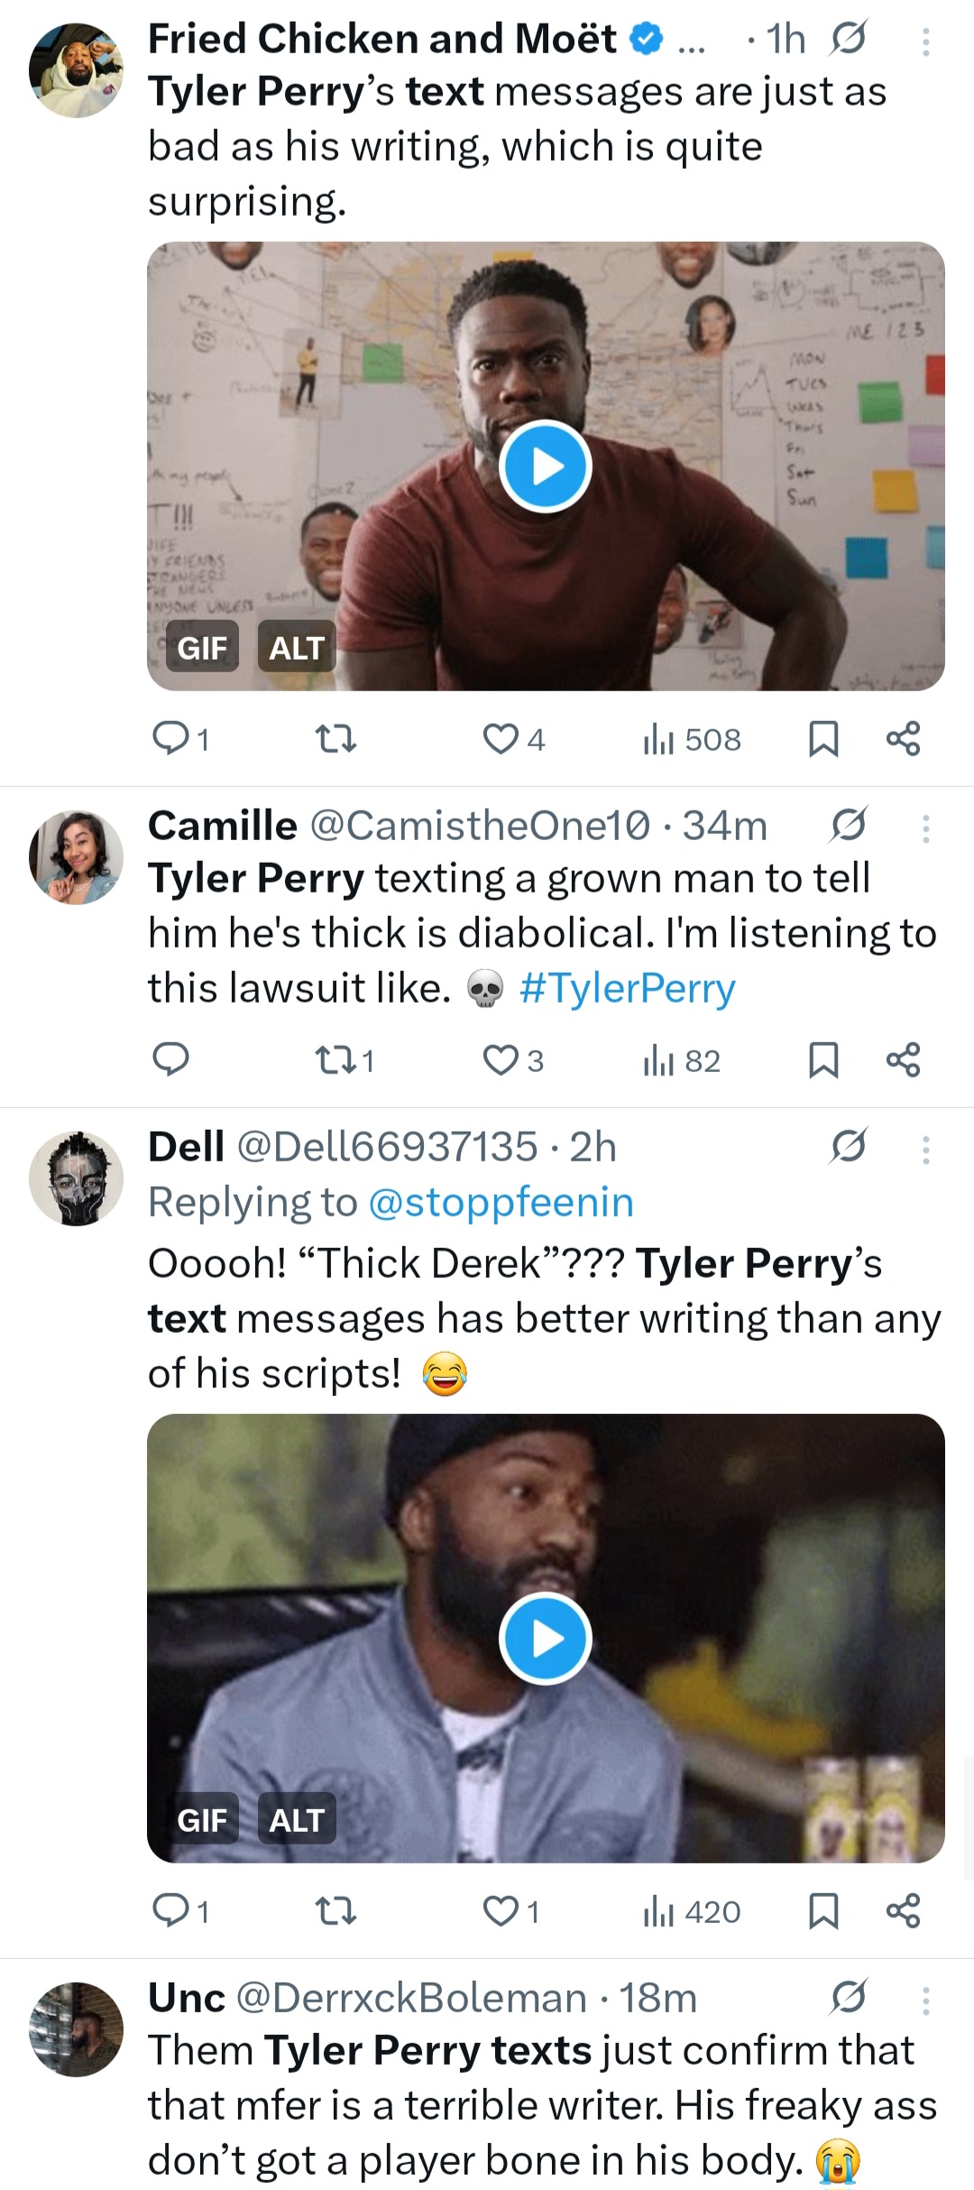Image resolution: width=974 pixels, height=2190 pixels.
Task: Like Camille's tweet about Tyler Perry
Action: [501, 1060]
